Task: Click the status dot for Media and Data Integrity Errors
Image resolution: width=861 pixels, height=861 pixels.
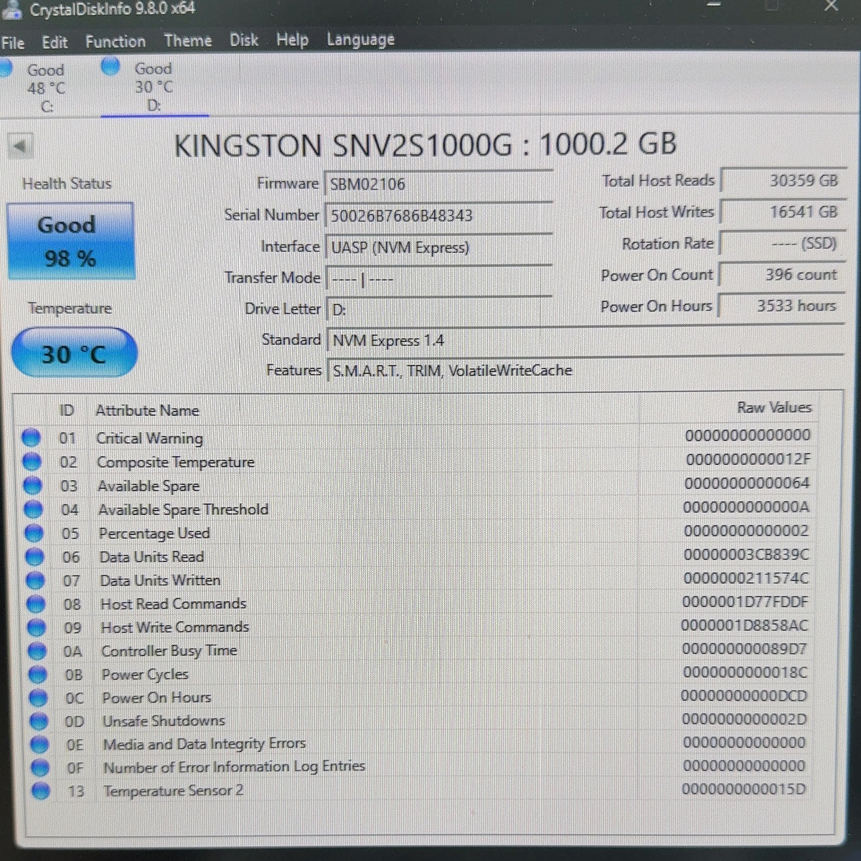Action: (x=40, y=745)
